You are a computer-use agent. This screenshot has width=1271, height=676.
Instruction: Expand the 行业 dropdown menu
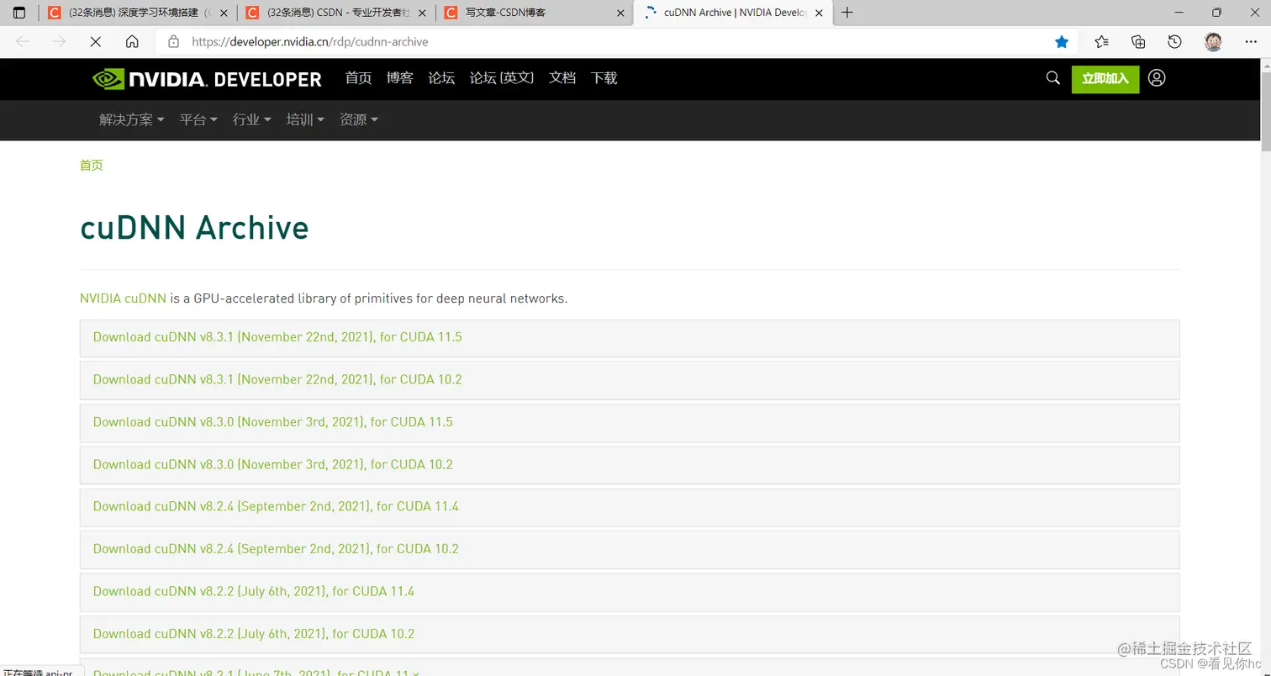[x=252, y=120]
